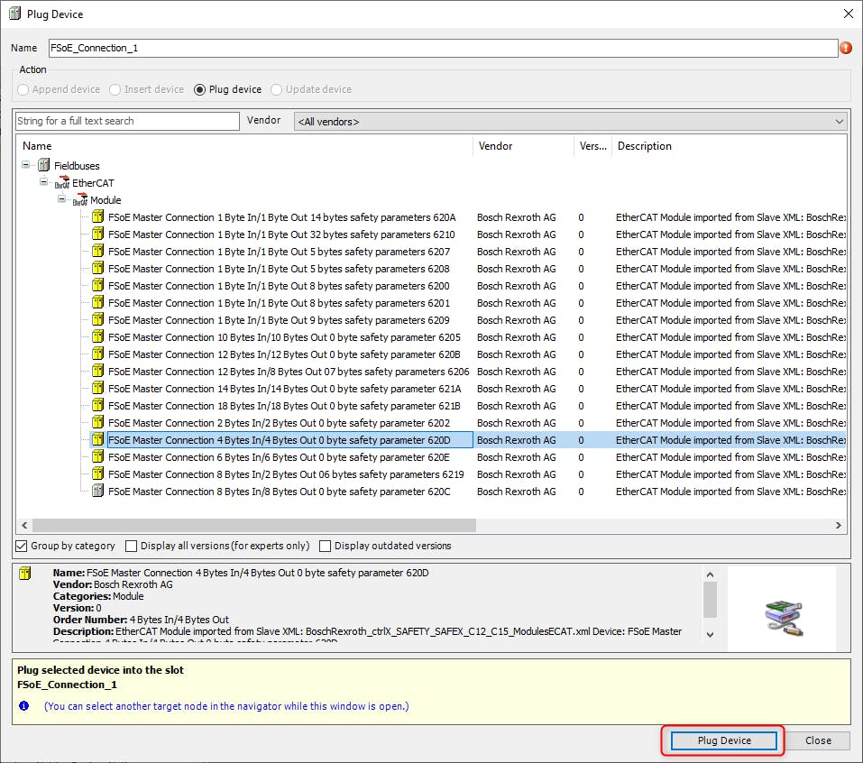Click icon of module 6210 row
Image resolution: width=863 pixels, height=763 pixels.
pos(98,234)
